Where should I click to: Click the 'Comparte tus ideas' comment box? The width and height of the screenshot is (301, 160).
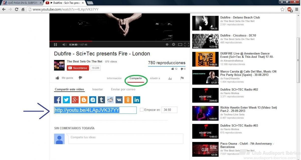pos(125,139)
